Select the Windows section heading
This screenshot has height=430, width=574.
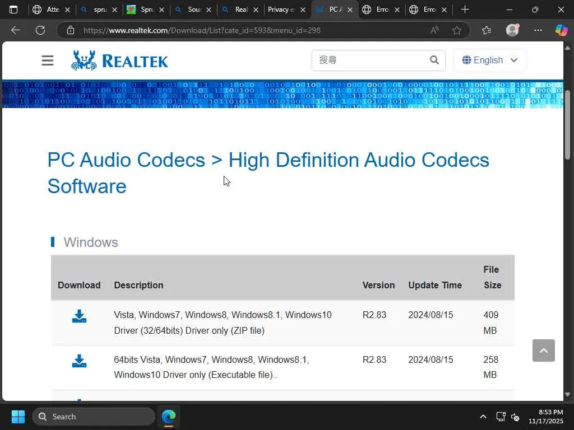pyautogui.click(x=91, y=242)
